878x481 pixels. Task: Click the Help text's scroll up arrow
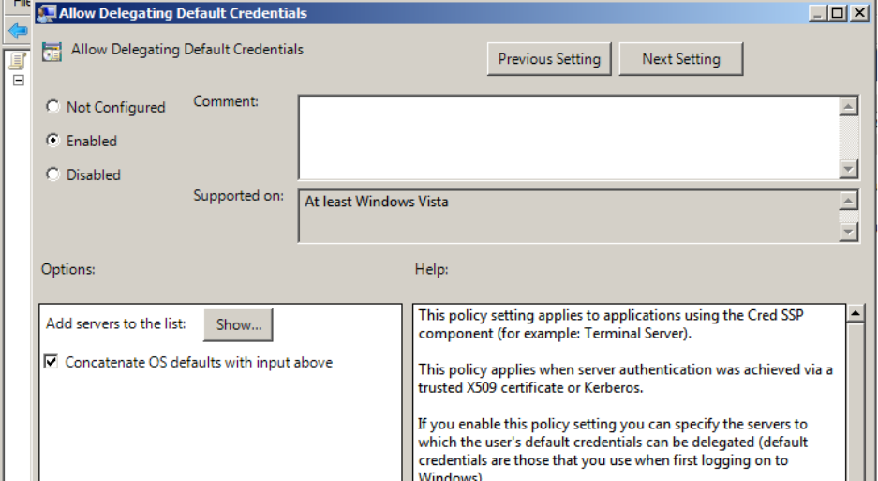point(856,314)
